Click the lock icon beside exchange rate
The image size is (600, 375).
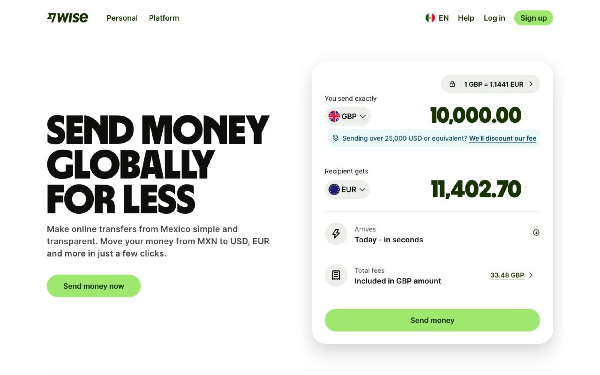pyautogui.click(x=452, y=84)
